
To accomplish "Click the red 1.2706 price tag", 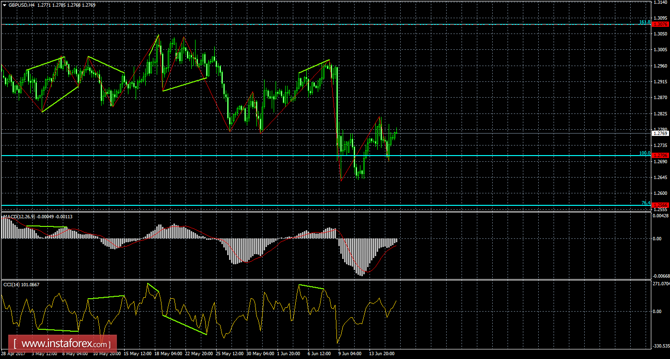I will (x=660, y=155).
